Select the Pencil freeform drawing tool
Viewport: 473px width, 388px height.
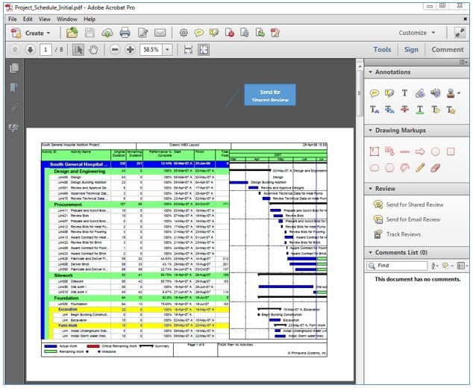pyautogui.click(x=420, y=167)
